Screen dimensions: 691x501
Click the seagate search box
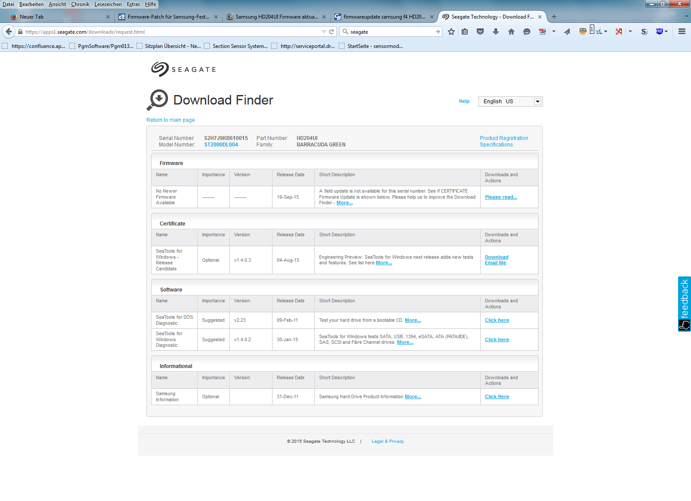[x=391, y=32]
